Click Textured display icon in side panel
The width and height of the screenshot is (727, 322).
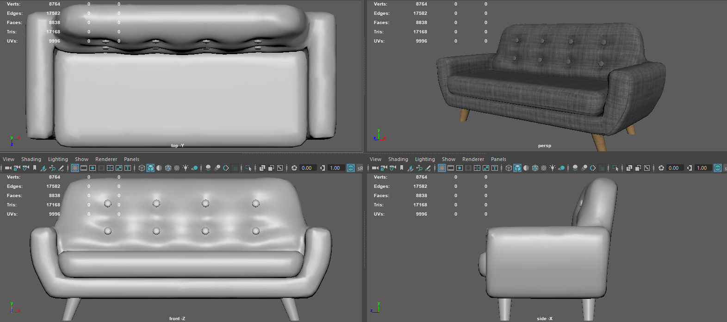coord(544,168)
